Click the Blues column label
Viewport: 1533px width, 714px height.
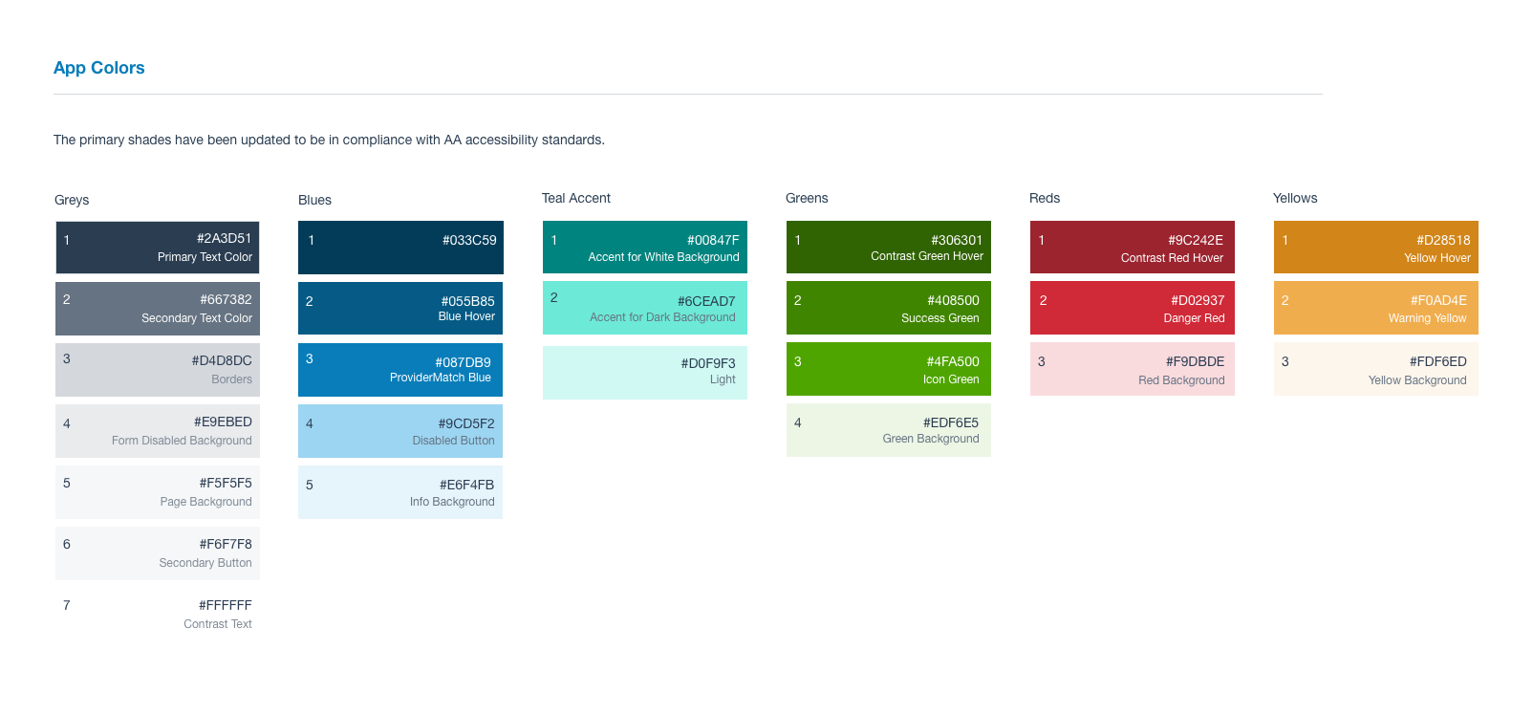click(x=314, y=200)
